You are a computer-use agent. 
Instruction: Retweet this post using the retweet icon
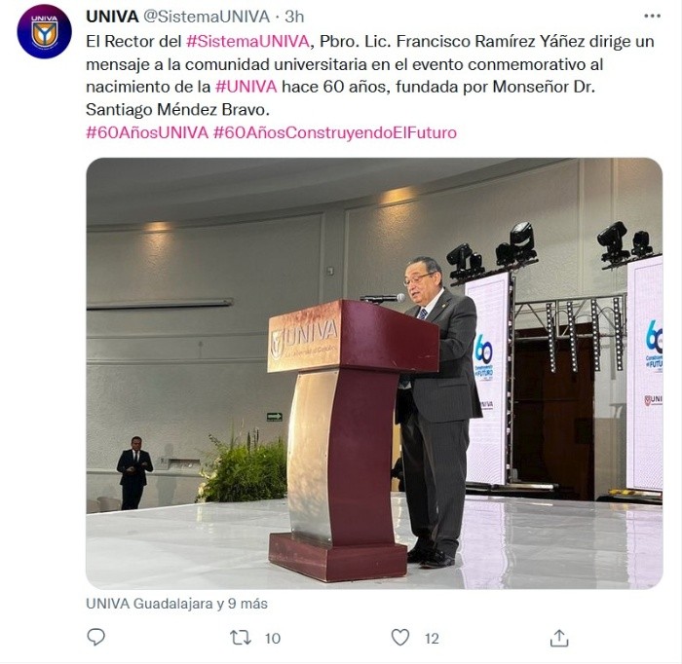click(x=241, y=638)
